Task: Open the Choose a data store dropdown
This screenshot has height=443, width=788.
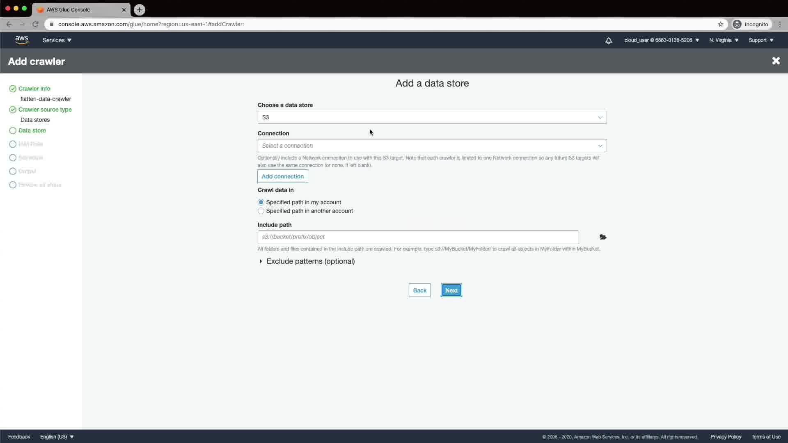Action: click(x=432, y=117)
